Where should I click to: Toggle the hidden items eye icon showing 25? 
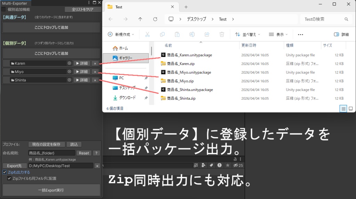tap(238, 165)
